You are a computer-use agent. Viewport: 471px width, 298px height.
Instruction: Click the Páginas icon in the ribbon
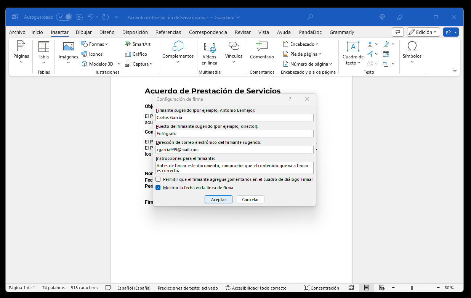21,47
